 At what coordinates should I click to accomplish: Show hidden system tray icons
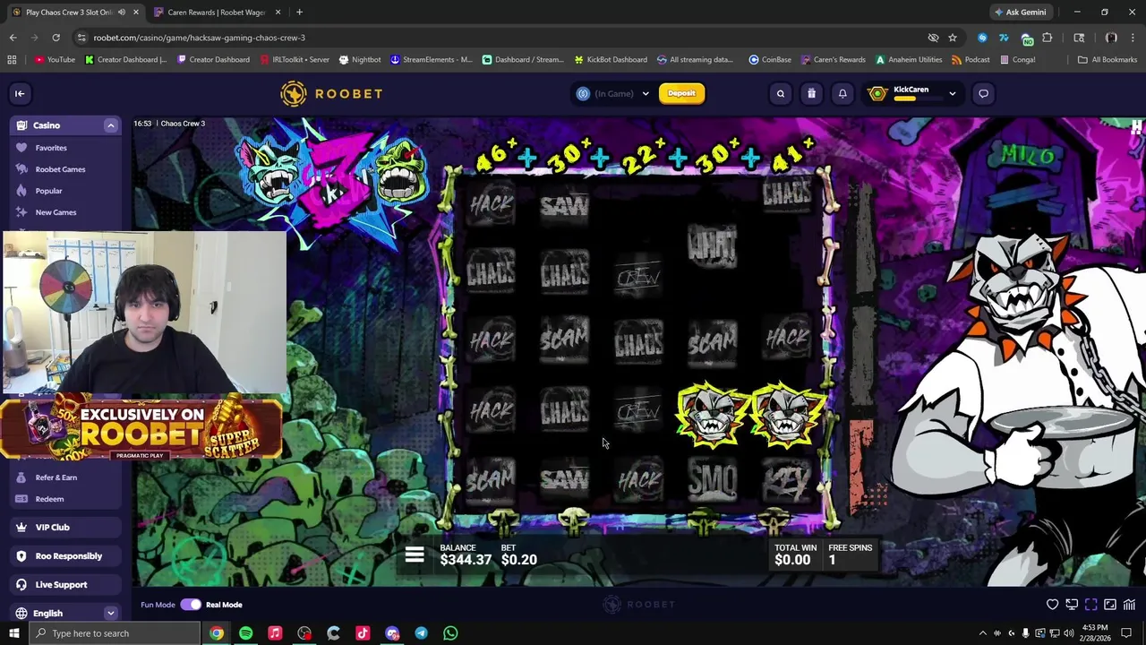(983, 633)
